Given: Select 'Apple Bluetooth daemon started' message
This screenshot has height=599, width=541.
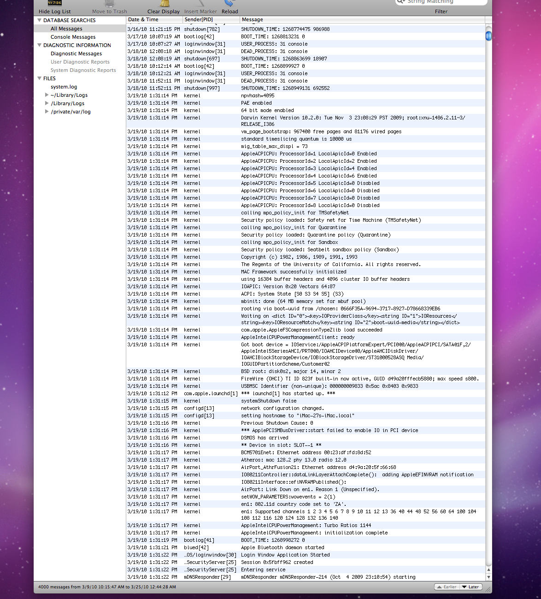Looking at the screenshot, I should [282, 547].
